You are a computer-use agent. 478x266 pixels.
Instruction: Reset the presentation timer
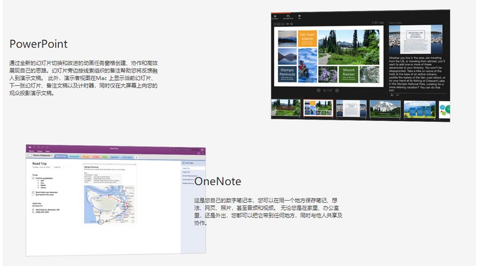[292, 24]
